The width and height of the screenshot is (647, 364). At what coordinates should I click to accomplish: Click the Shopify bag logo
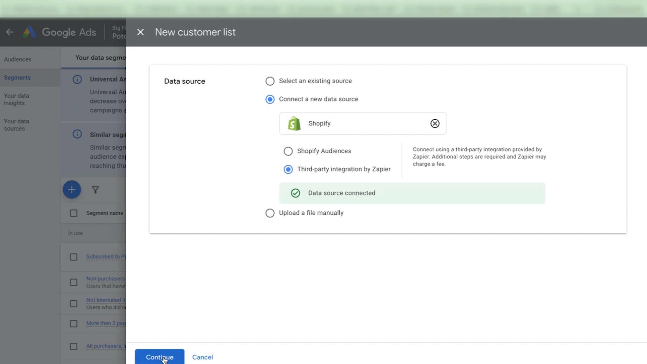coord(294,123)
